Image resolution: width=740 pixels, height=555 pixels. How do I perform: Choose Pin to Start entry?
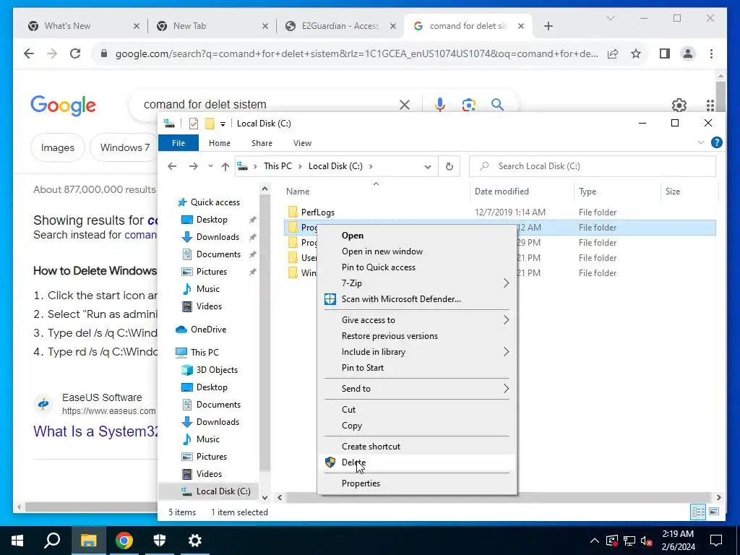tap(362, 368)
